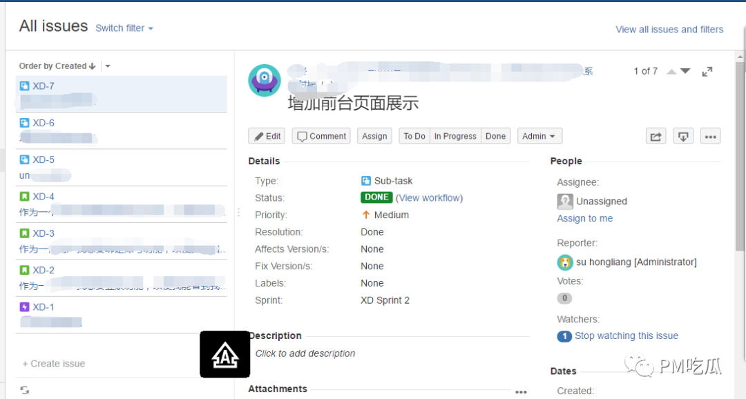Open issue XD-2 in the list

click(121, 278)
